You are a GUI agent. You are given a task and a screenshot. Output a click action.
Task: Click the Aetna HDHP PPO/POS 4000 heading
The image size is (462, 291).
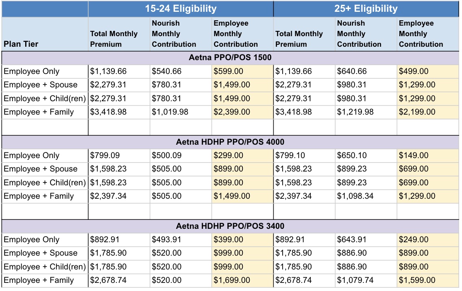(230, 142)
